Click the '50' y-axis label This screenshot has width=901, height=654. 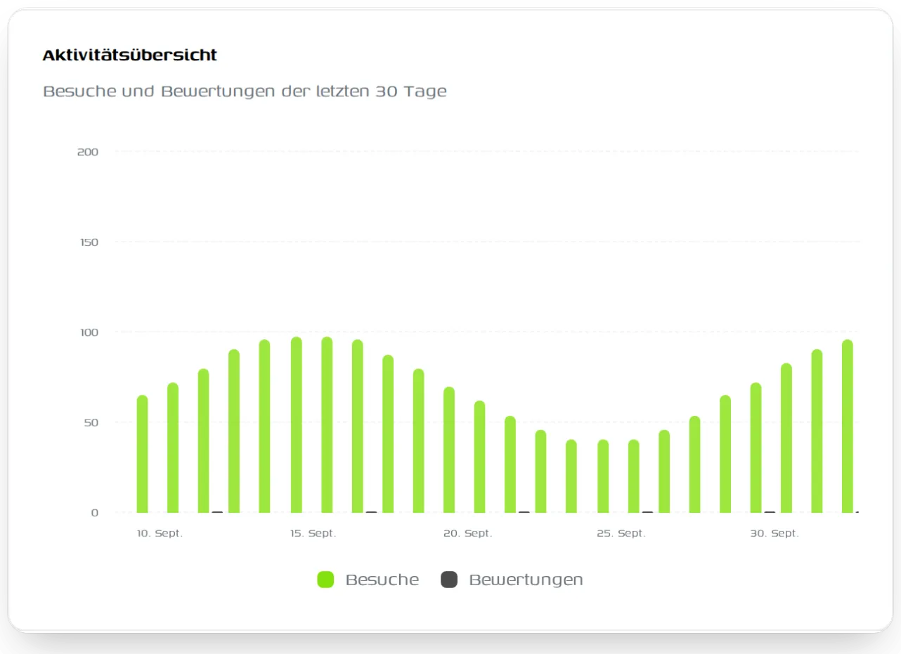point(91,422)
